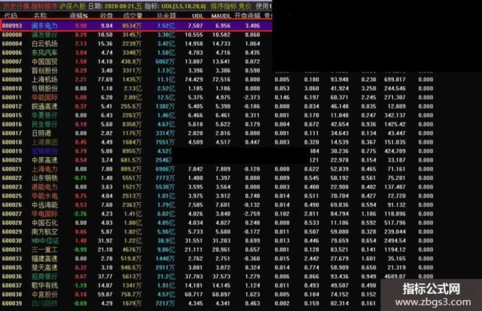Sort by the 代码 column header
The height and width of the screenshot is (311, 482).
pyautogui.click(x=11, y=15)
